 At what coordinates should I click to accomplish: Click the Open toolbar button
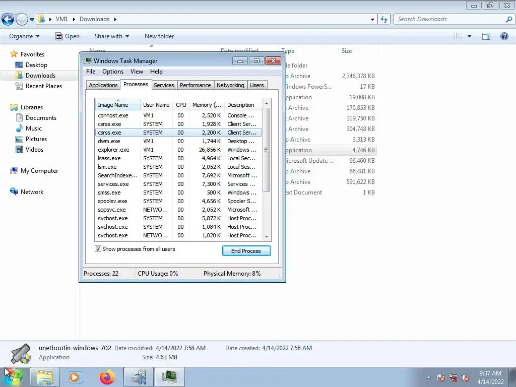68,36
